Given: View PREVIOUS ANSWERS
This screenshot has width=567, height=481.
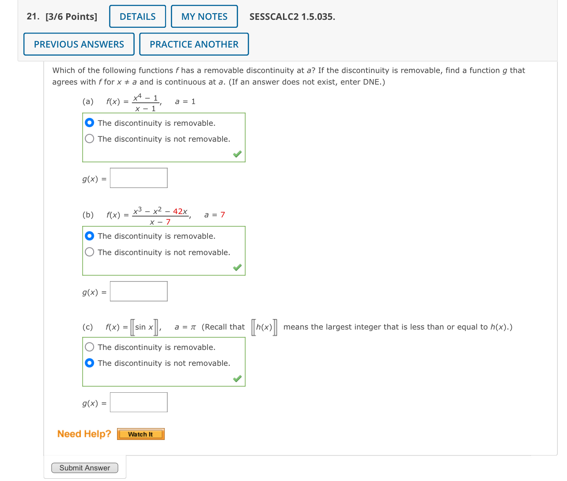Looking at the screenshot, I should coord(79,44).
